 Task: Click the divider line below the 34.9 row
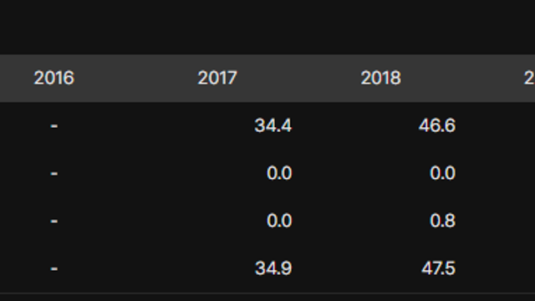(x=267, y=293)
